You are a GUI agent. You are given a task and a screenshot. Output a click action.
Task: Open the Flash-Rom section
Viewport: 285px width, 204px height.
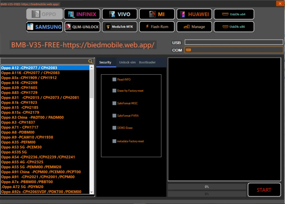(x=157, y=27)
